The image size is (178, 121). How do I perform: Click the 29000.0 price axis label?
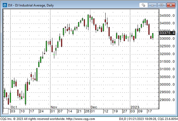click(167, 100)
